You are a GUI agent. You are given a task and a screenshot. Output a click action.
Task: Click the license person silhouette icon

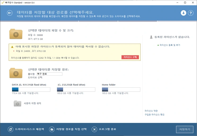click(151, 37)
